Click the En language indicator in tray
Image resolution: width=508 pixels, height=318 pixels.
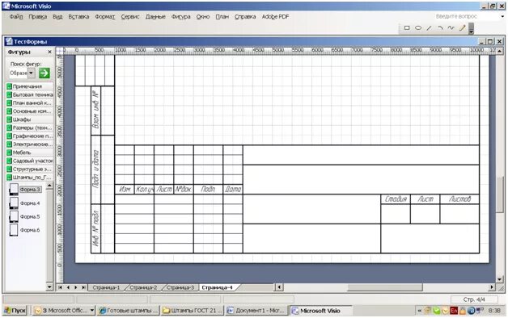[454, 311]
